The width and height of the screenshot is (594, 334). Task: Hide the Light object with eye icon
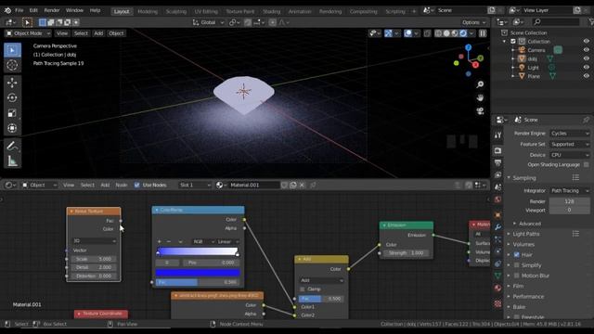pos(587,68)
